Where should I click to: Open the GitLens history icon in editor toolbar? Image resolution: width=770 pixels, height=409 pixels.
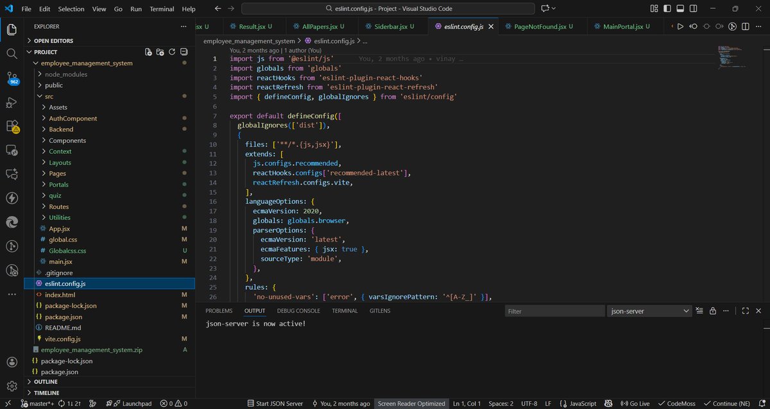(732, 27)
